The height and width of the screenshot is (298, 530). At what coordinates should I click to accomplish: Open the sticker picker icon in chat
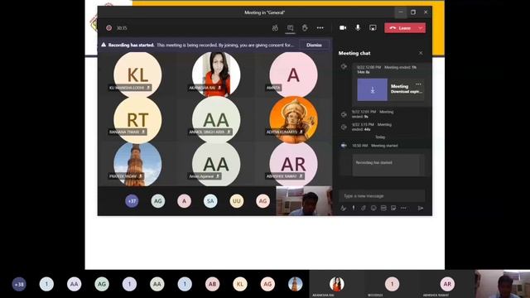(393, 208)
